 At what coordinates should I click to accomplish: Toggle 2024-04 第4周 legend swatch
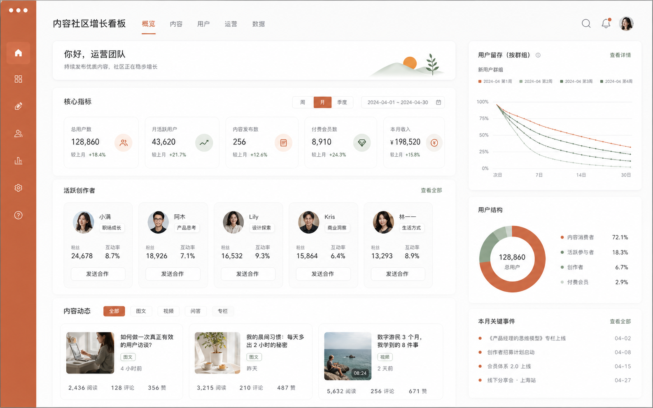pyautogui.click(x=602, y=81)
